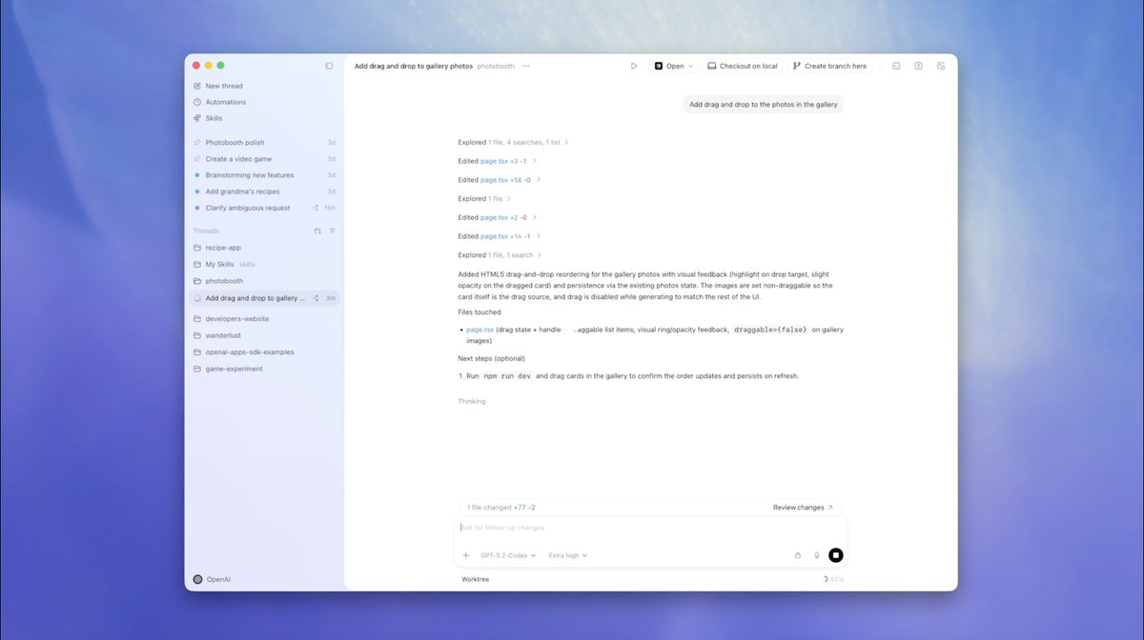Open the page.tsx link in the '+14 -1' row
Screen dimensions: 1144x640
pyautogui.click(x=494, y=236)
